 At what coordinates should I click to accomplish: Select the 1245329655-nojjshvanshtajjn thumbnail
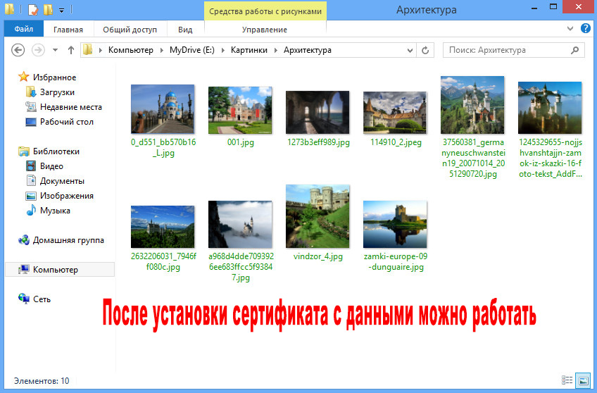[x=550, y=108]
